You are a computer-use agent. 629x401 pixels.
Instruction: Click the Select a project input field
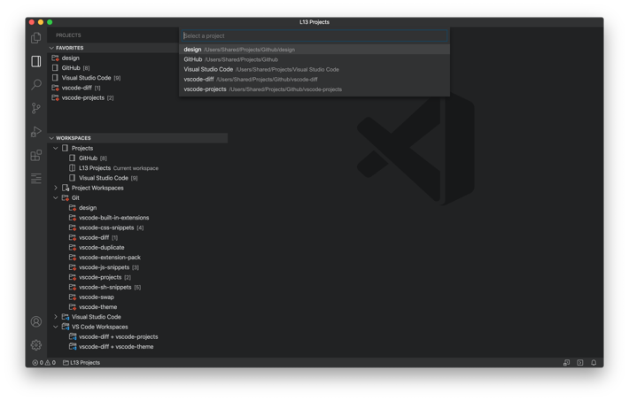[x=314, y=35]
